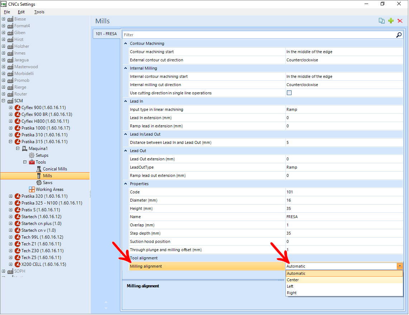This screenshot has width=409, height=315.
Task: Toggle Use cutting direction in single line checkbox
Action: coord(289,93)
